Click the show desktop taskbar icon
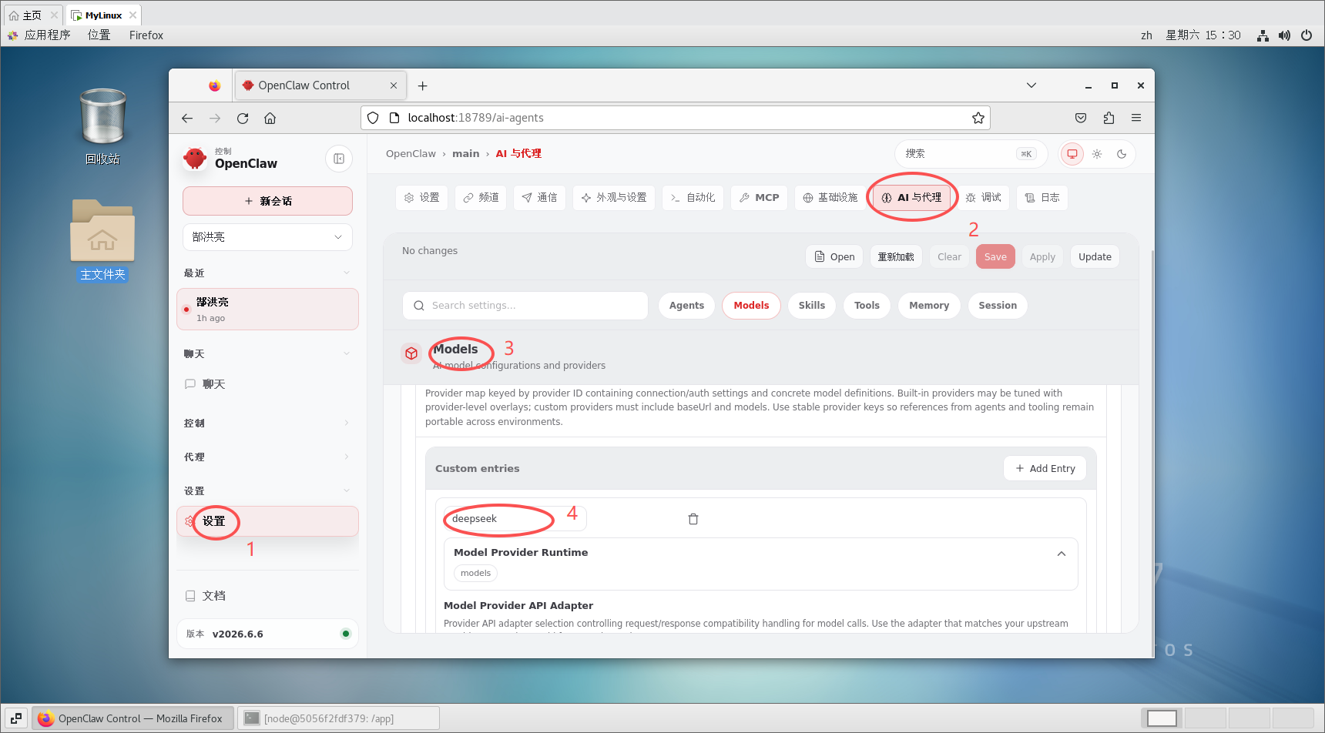This screenshot has height=733, width=1325. coord(16,718)
